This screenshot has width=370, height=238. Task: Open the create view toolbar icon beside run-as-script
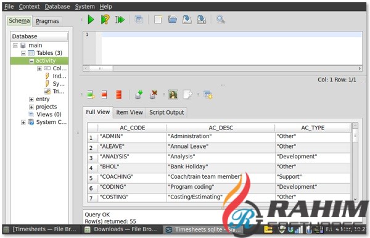pyautogui.click(x=139, y=19)
